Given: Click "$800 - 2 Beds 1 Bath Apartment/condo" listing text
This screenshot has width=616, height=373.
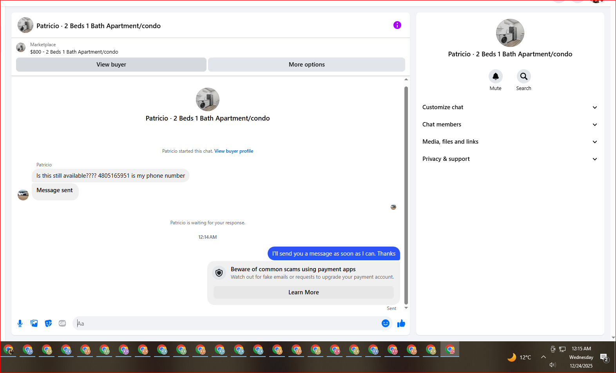Looking at the screenshot, I should 74,52.
